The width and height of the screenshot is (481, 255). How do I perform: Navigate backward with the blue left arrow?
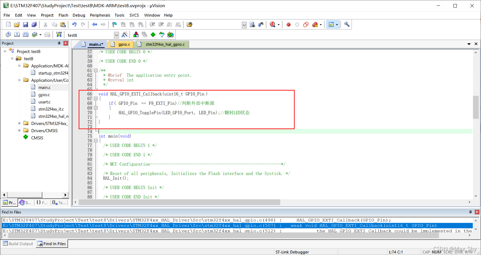94,25
